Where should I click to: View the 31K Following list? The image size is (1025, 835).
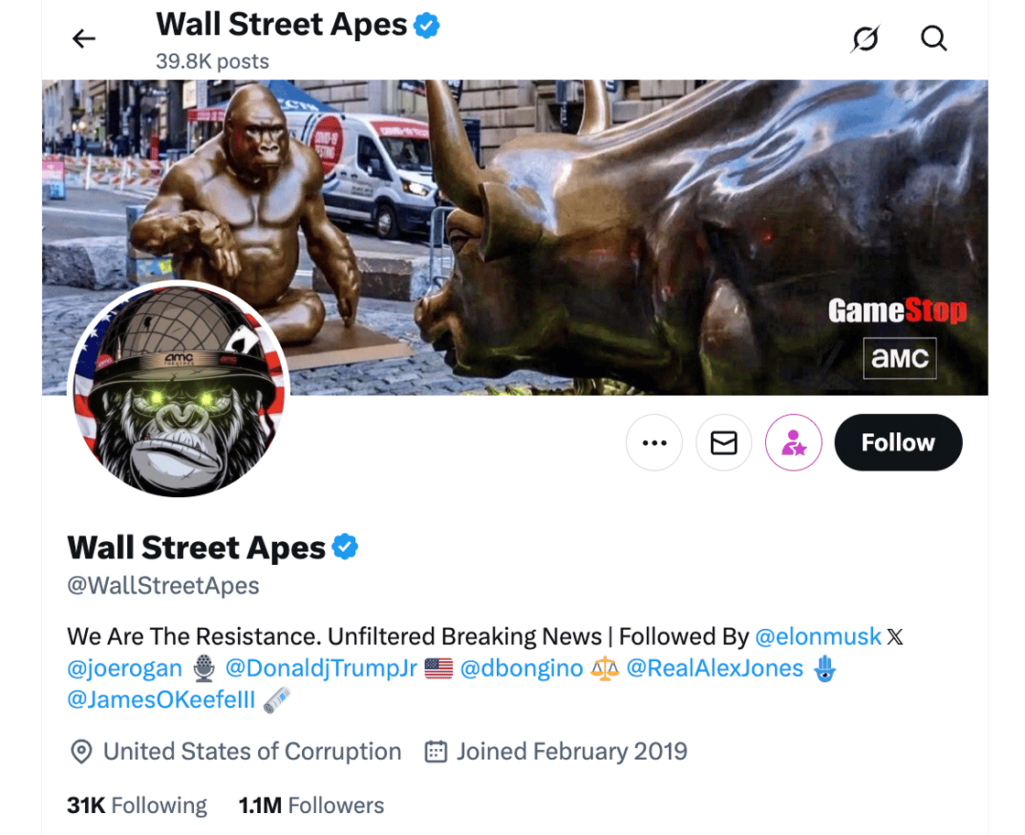pos(135,805)
